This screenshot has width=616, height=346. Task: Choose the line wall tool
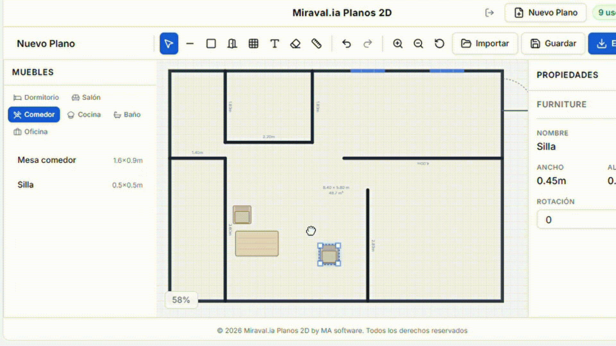click(x=190, y=44)
